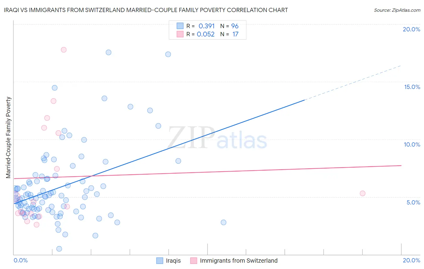Click the 20.0% label on the y-axis
Image resolution: width=424 pixels, height=269 pixels.
[x=411, y=29]
